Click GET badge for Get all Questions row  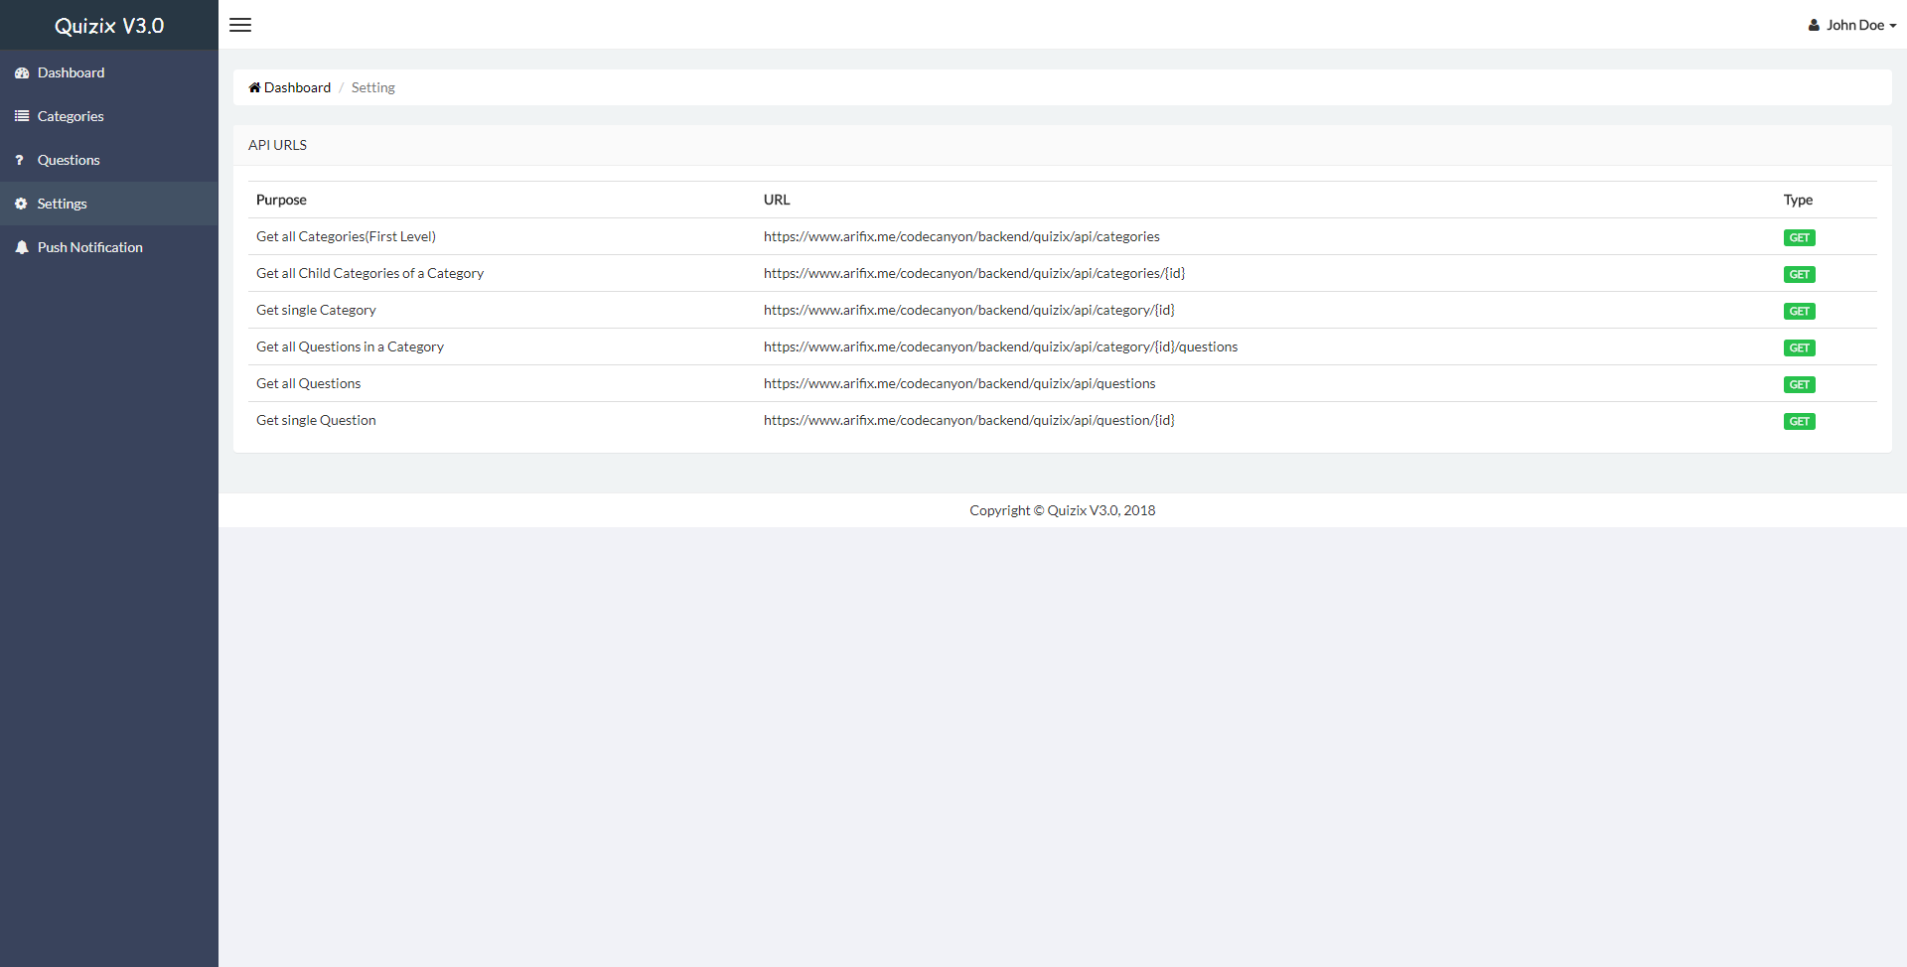pyautogui.click(x=1799, y=384)
